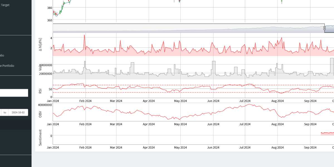Open the Target item in sidebar

5,5
